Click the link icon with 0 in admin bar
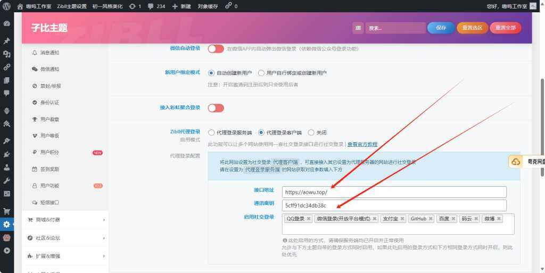Screen dimensions: 545x273 coord(231,6)
